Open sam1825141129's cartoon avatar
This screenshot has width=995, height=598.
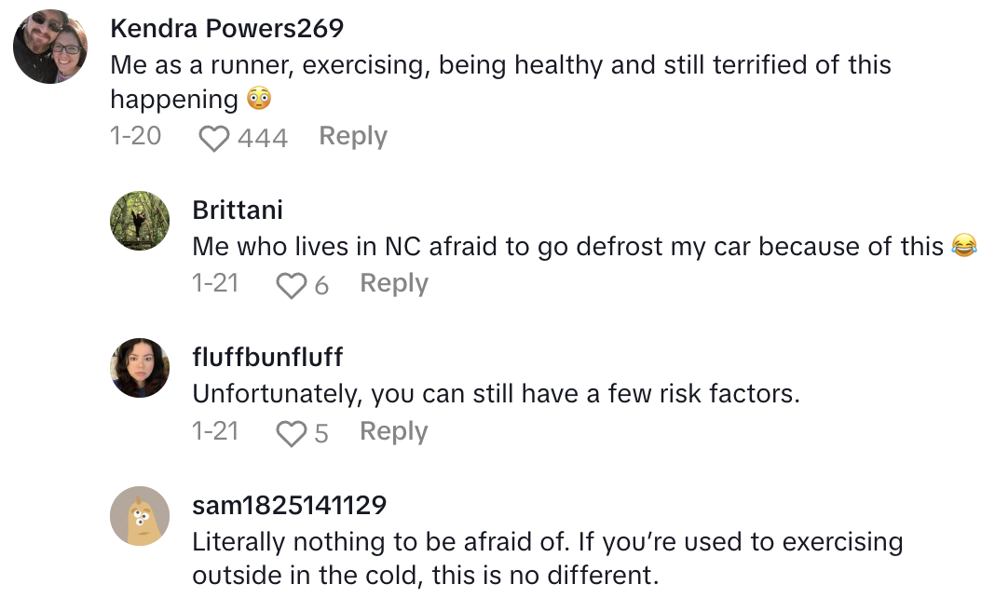(140, 515)
